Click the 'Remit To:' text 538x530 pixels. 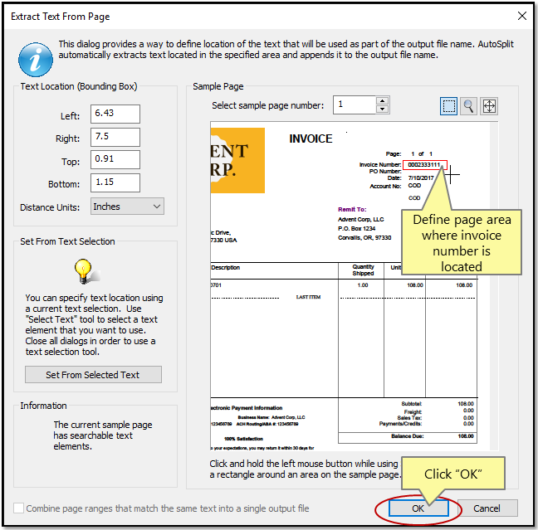tap(352, 210)
